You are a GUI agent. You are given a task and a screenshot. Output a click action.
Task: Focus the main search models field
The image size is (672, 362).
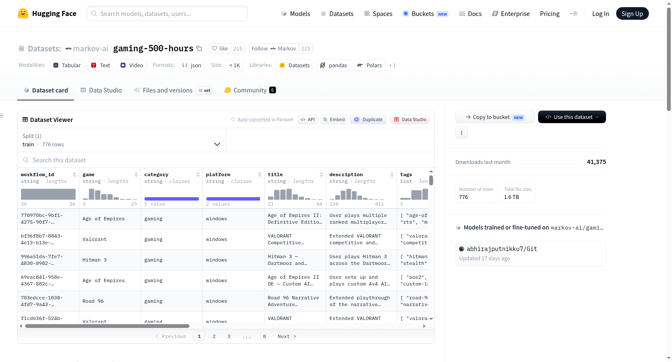167,13
